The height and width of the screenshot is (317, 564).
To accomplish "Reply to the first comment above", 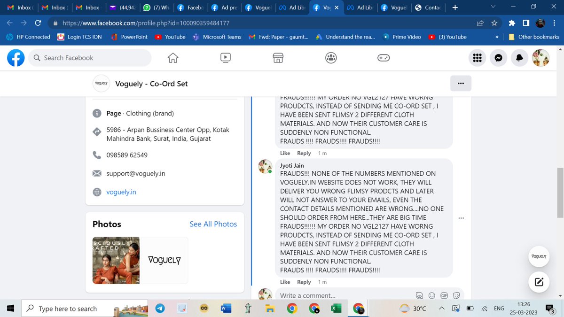I will [304, 153].
